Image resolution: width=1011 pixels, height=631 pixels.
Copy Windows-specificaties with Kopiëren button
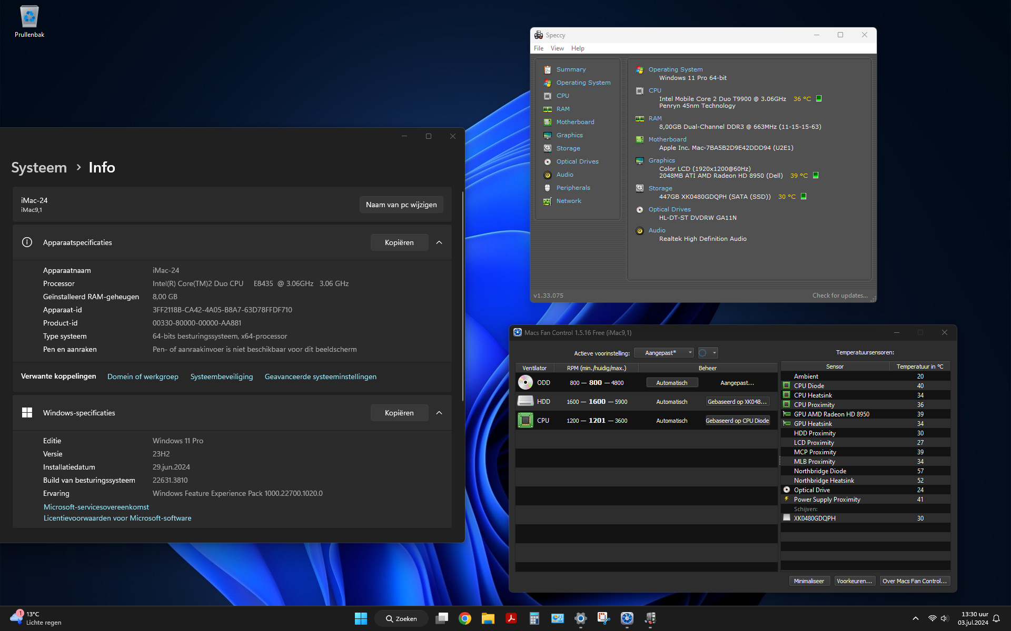click(x=399, y=413)
